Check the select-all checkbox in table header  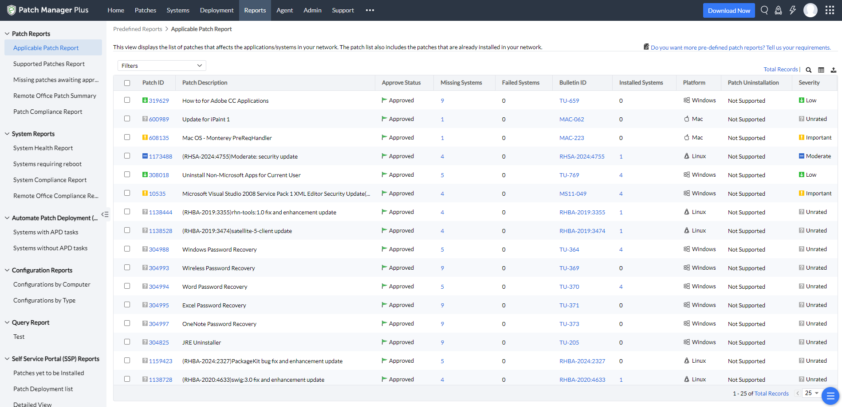coord(127,82)
